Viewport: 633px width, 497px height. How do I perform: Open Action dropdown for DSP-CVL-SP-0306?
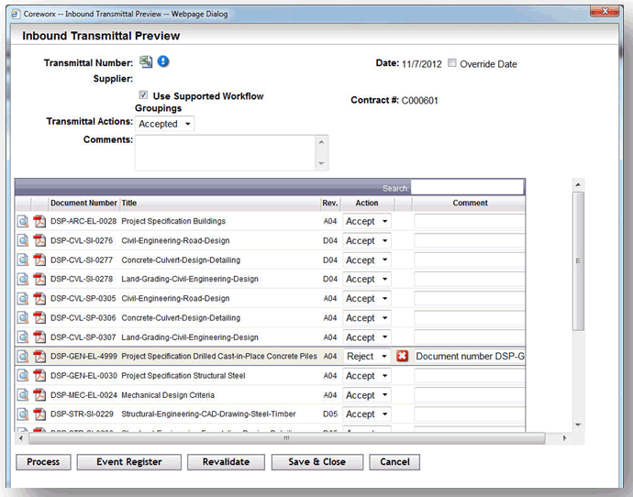point(367,317)
